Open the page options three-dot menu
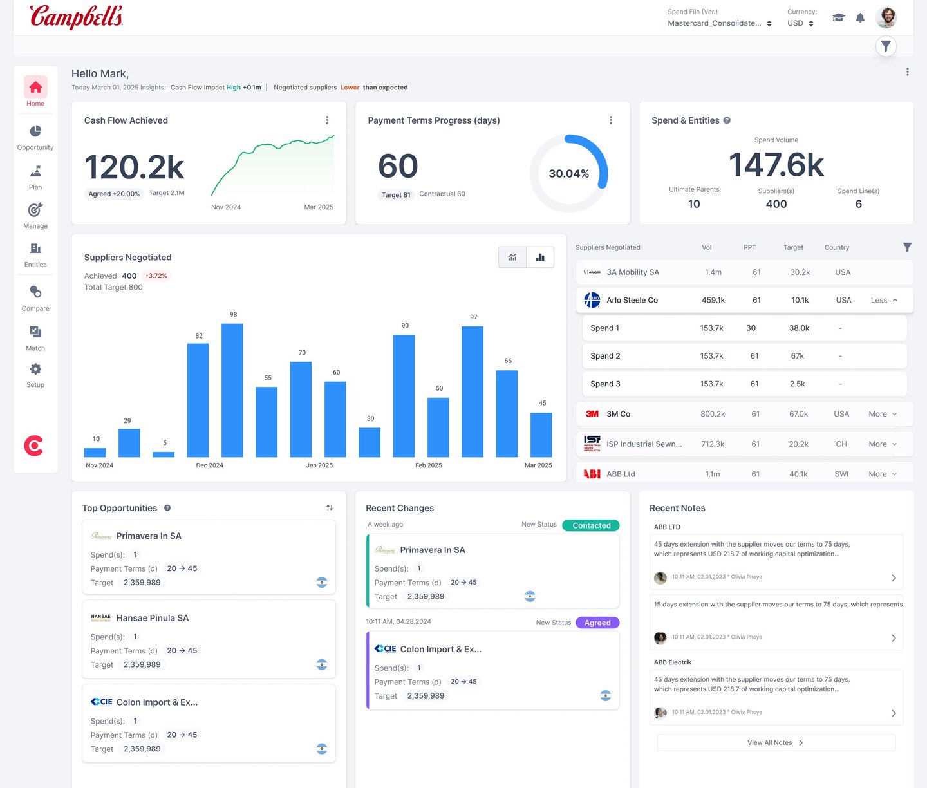The height and width of the screenshot is (788, 927). 908,72
